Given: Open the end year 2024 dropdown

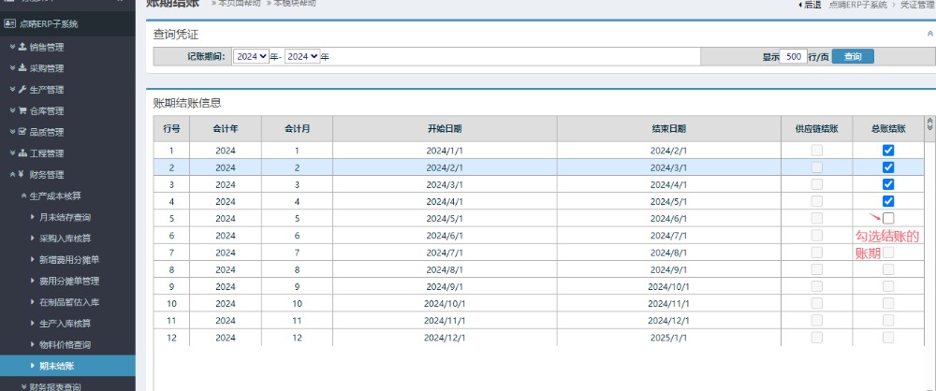Looking at the screenshot, I should pos(302,57).
